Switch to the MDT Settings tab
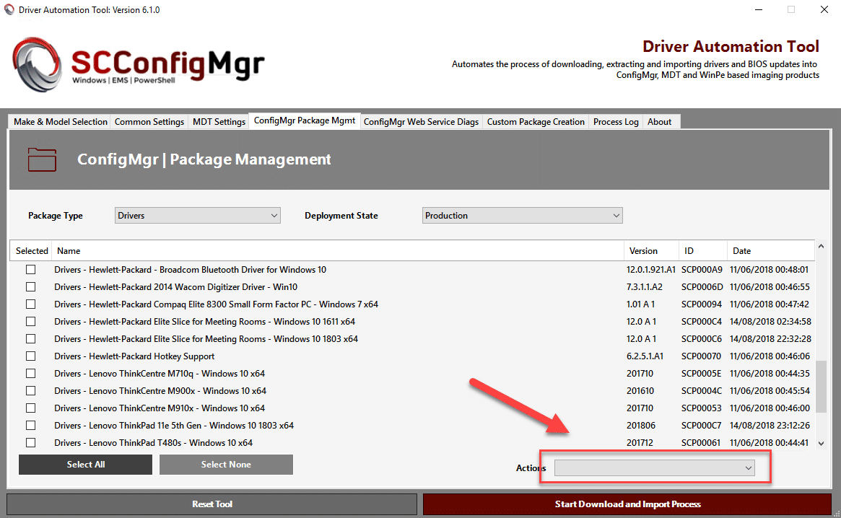 click(218, 121)
